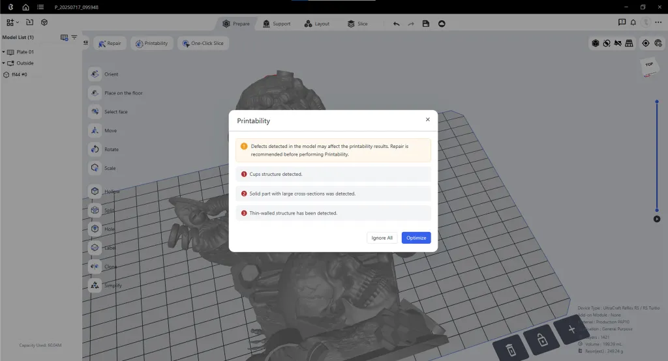Click the Save disk icon
668x361 pixels.
click(426, 23)
